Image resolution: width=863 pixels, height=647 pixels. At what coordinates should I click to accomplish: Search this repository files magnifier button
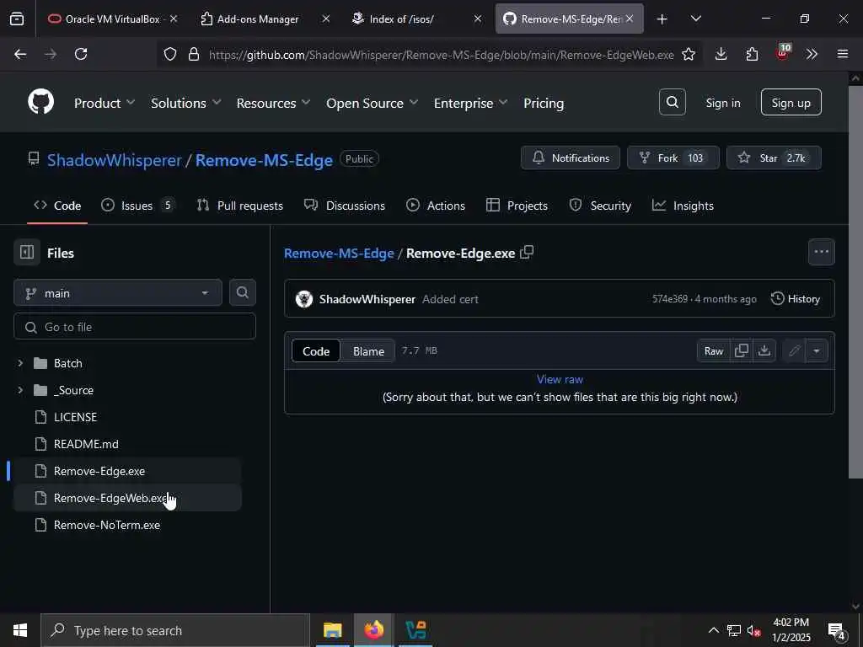(242, 292)
